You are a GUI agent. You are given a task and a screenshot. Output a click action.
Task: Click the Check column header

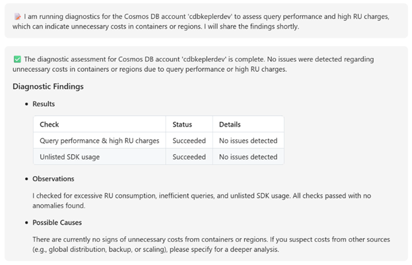[x=50, y=125]
